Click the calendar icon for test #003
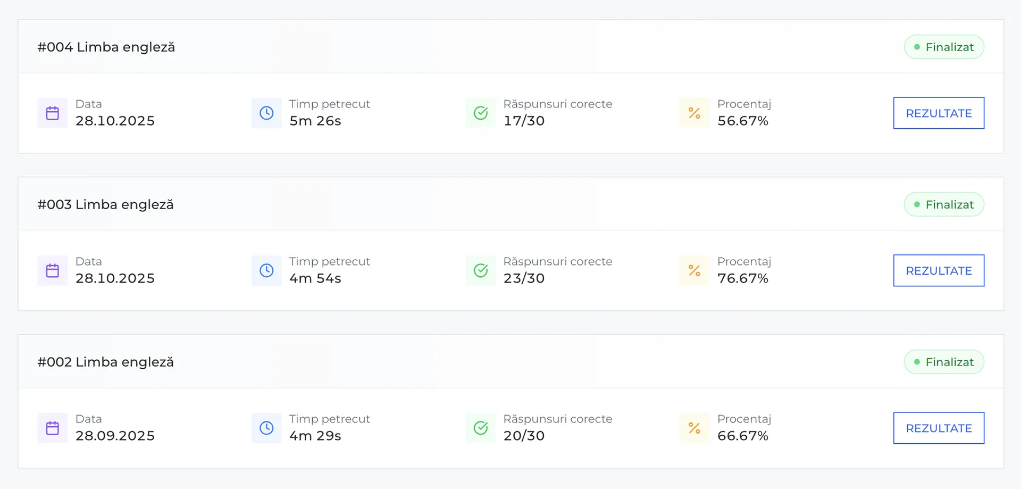1021x489 pixels. coord(52,270)
